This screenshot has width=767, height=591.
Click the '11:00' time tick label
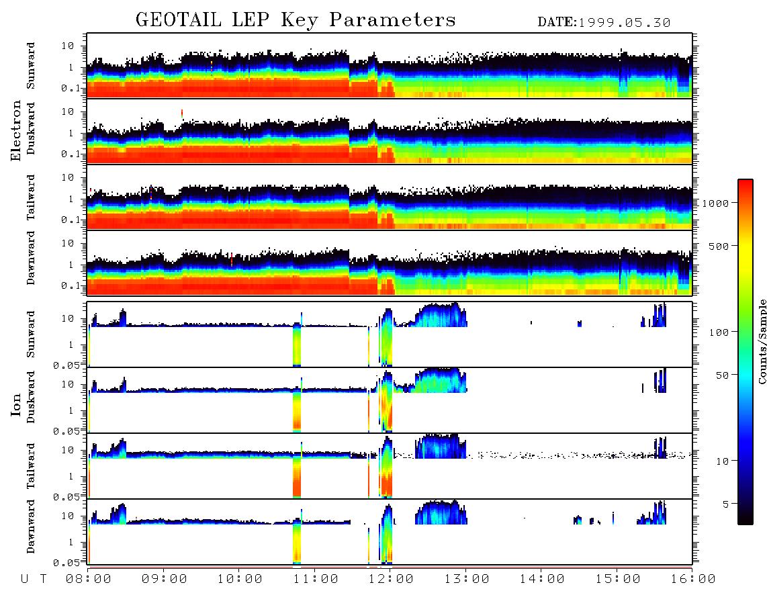coord(316,579)
